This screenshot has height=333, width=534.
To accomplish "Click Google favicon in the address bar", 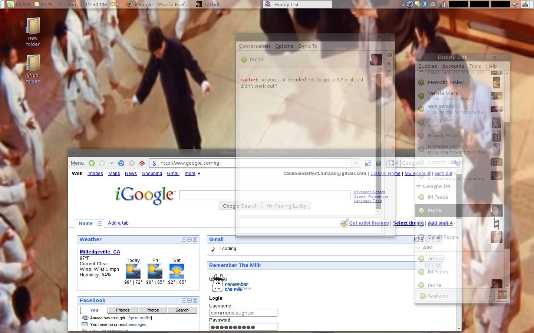I will click(154, 163).
